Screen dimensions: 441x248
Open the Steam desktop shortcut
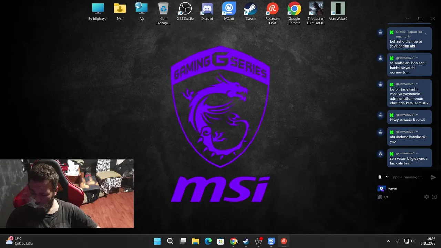(x=250, y=11)
